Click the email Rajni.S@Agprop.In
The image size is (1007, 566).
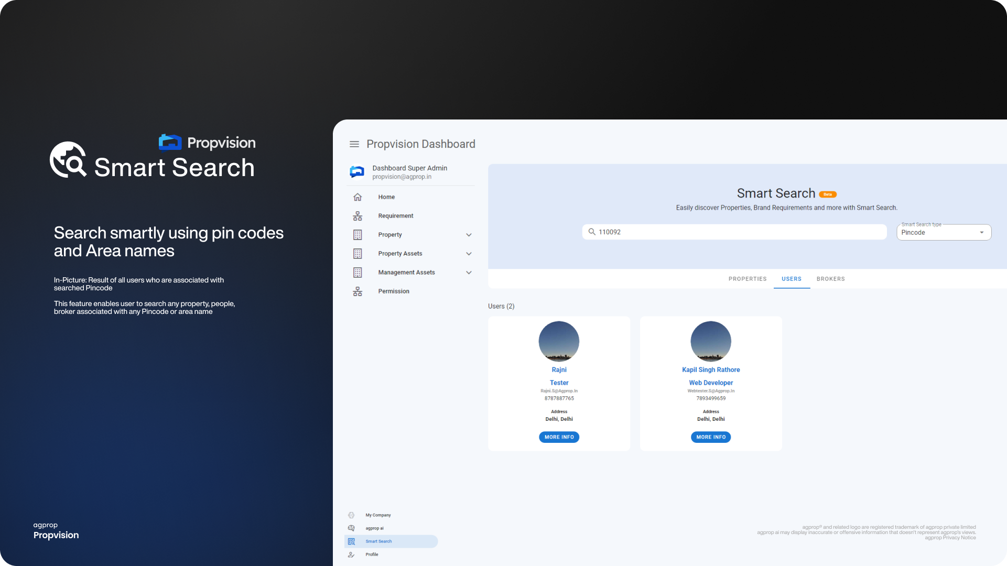coord(559,391)
